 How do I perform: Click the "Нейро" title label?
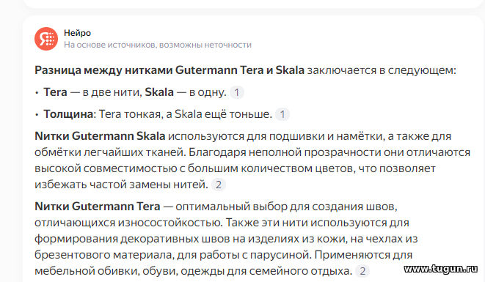click(x=77, y=33)
